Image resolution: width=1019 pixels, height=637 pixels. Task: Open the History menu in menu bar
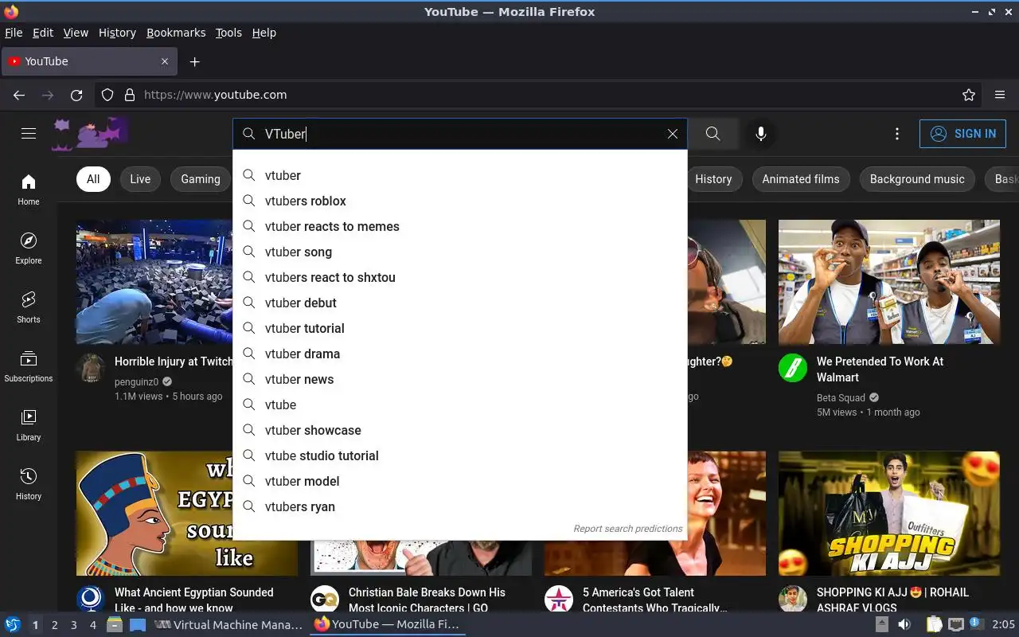117,33
